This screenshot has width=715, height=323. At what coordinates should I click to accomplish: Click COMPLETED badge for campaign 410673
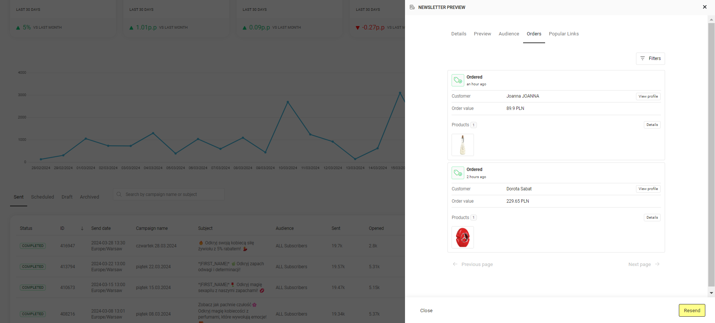point(33,288)
